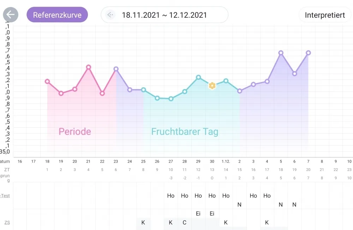Select temperature point on 21 November

coord(89,67)
